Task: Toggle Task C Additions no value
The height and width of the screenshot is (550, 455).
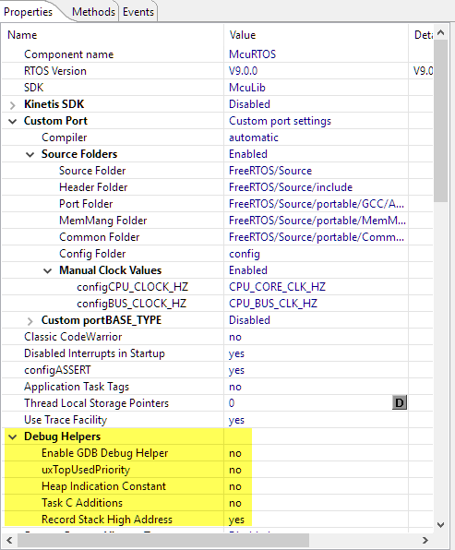Action: 235,503
